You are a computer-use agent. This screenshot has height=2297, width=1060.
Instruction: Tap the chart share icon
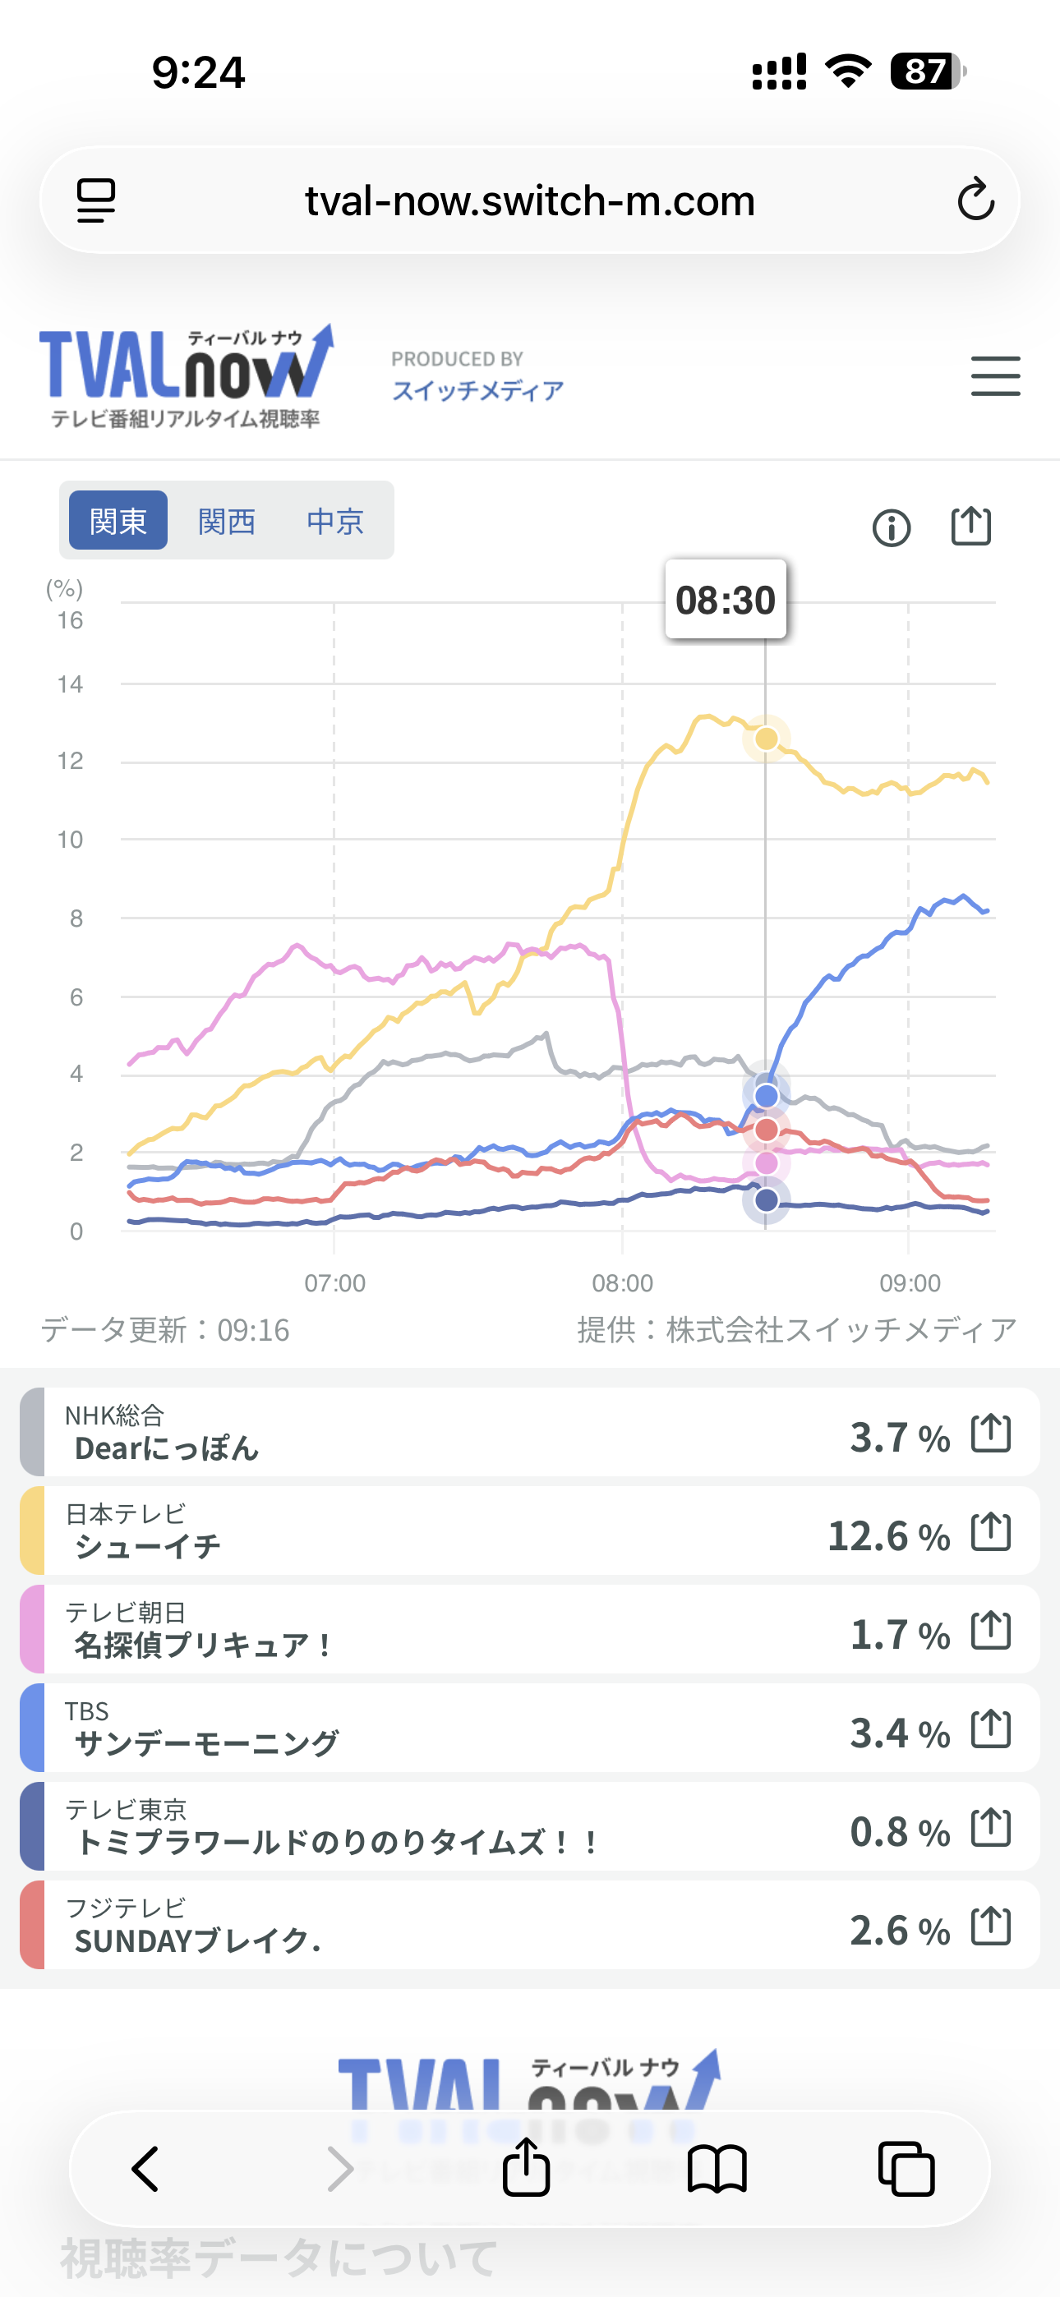pyautogui.click(x=970, y=526)
